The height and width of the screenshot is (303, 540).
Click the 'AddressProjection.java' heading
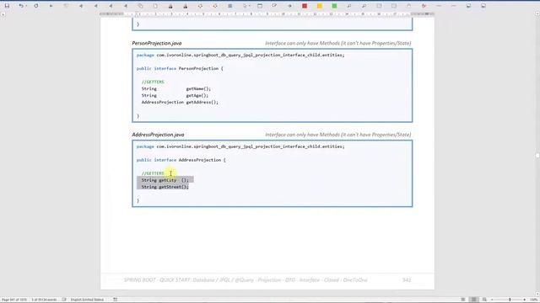(158, 135)
